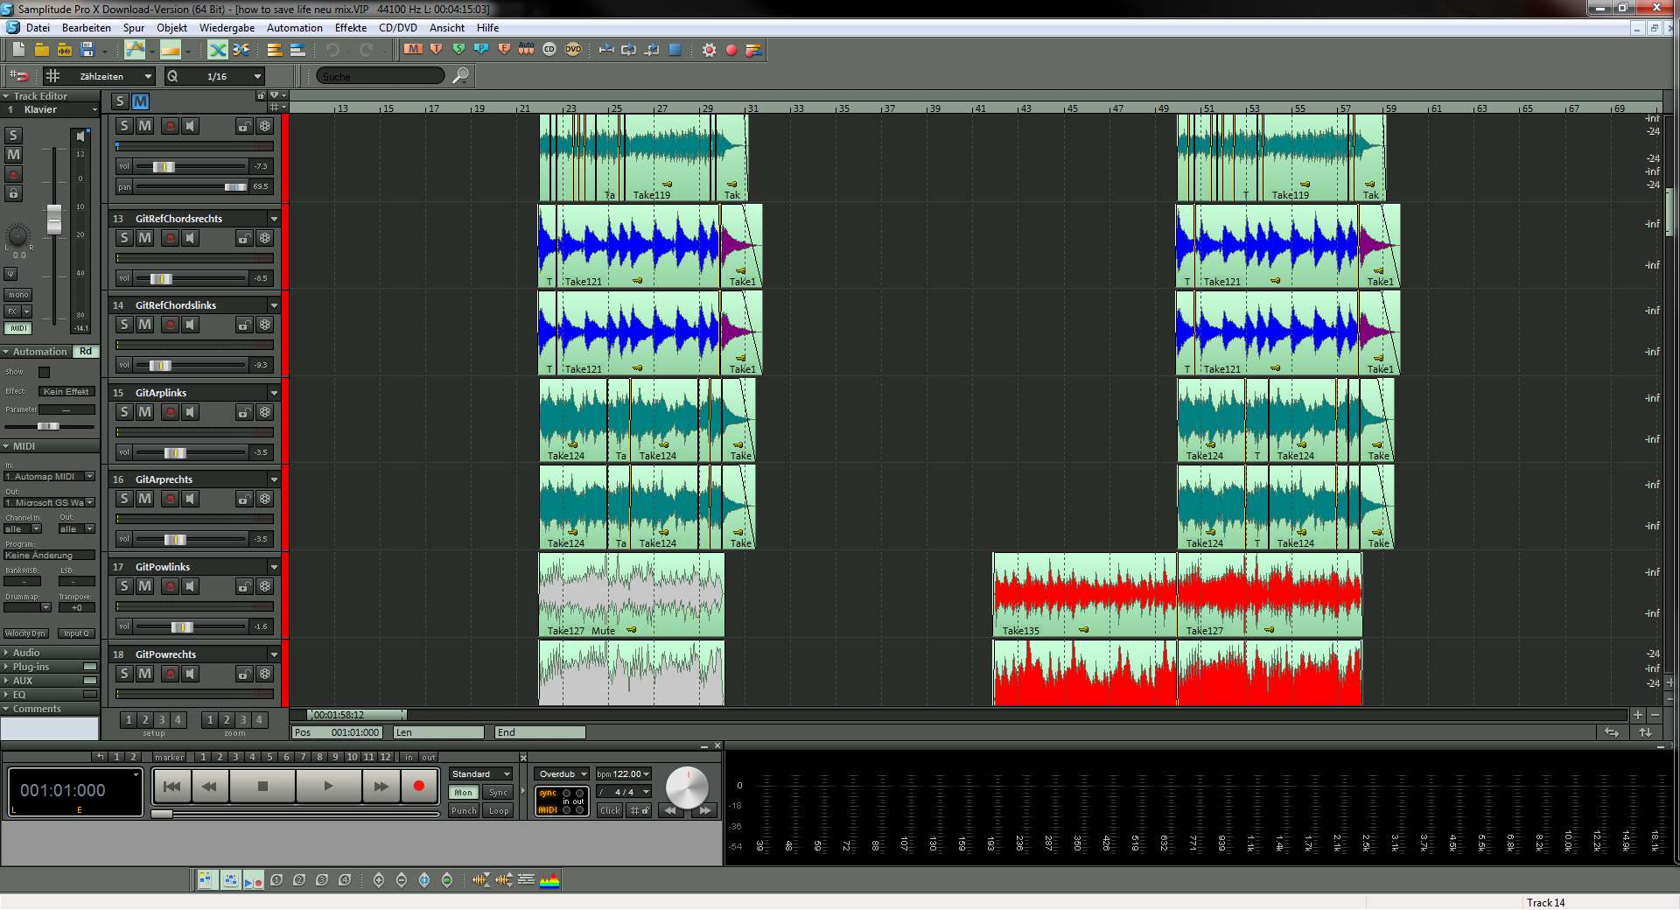This screenshot has width=1680, height=910.
Task: Click the Click metronome button
Action: pyautogui.click(x=610, y=810)
